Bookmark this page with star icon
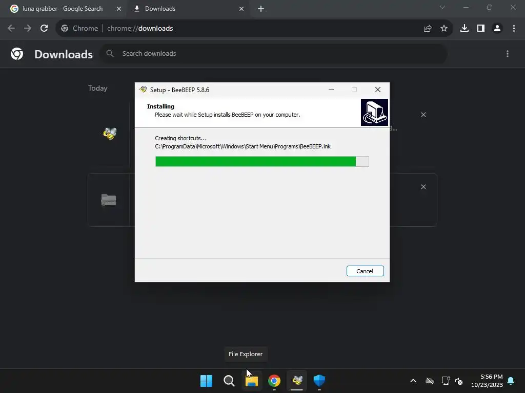This screenshot has height=393, width=525. click(444, 29)
